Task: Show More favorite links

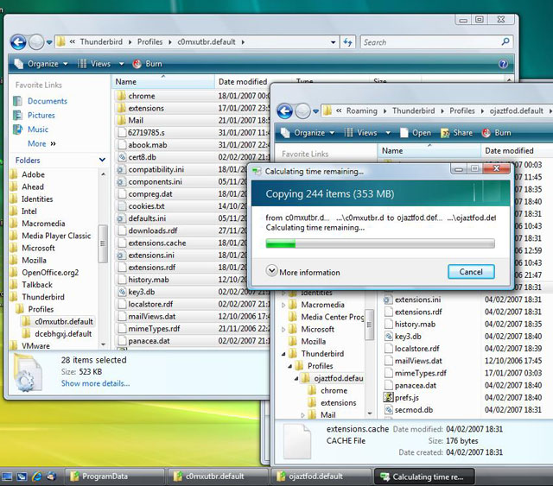Action: pos(41,144)
